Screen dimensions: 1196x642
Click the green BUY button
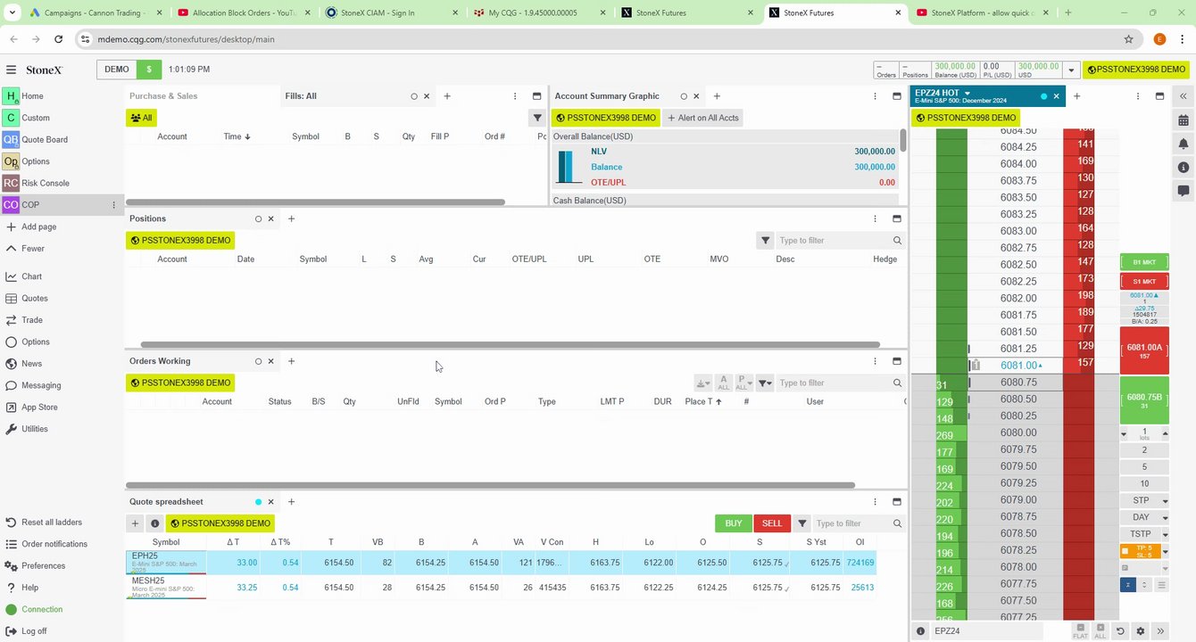click(x=733, y=523)
